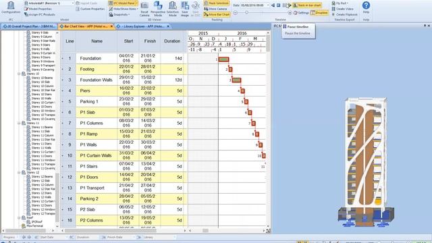Click the Duration column header
Screen dimensions: 432x243
172,41
